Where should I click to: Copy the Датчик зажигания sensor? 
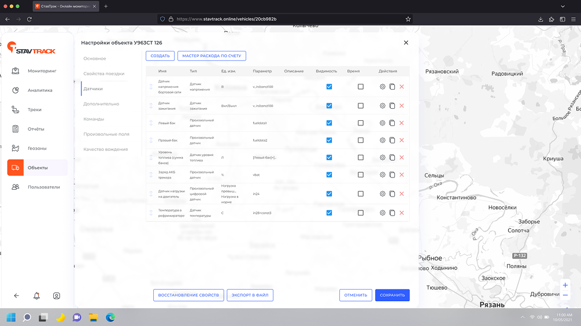[392, 106]
